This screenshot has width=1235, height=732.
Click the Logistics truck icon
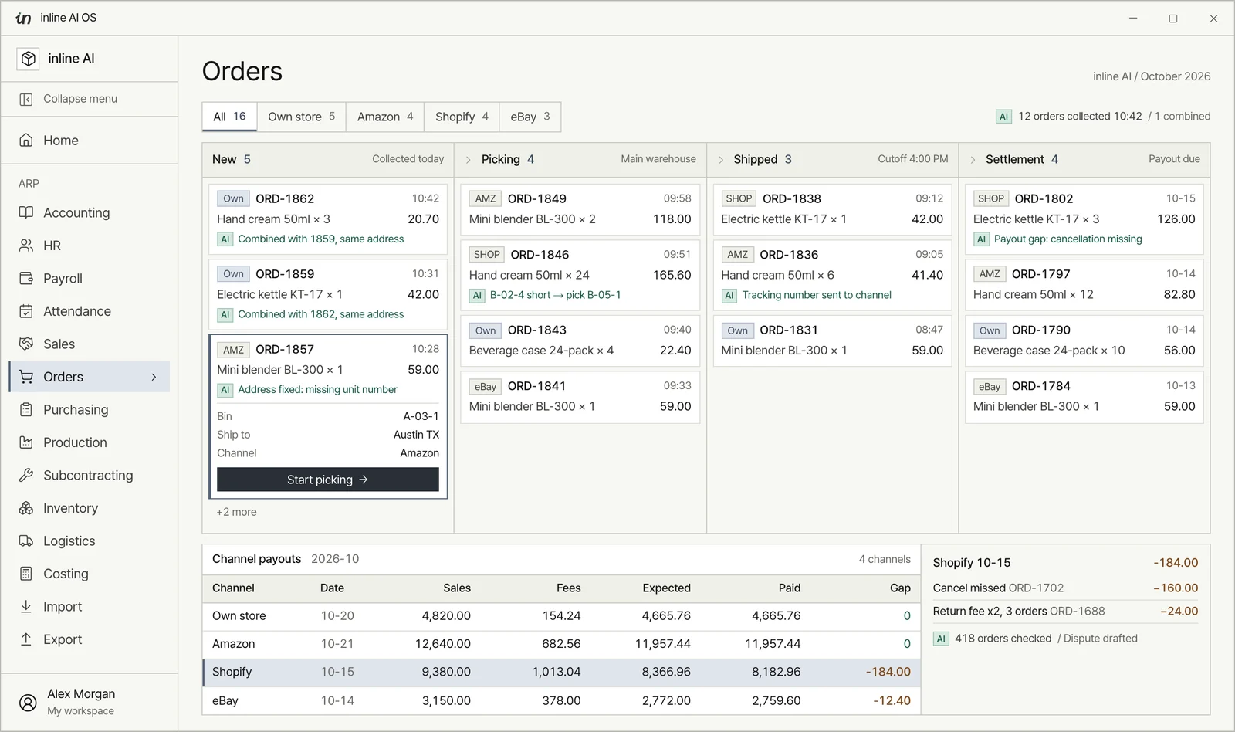pyautogui.click(x=26, y=541)
